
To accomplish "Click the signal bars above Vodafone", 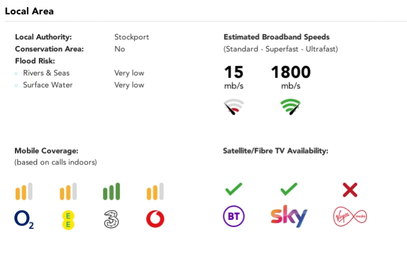I will tap(155, 191).
